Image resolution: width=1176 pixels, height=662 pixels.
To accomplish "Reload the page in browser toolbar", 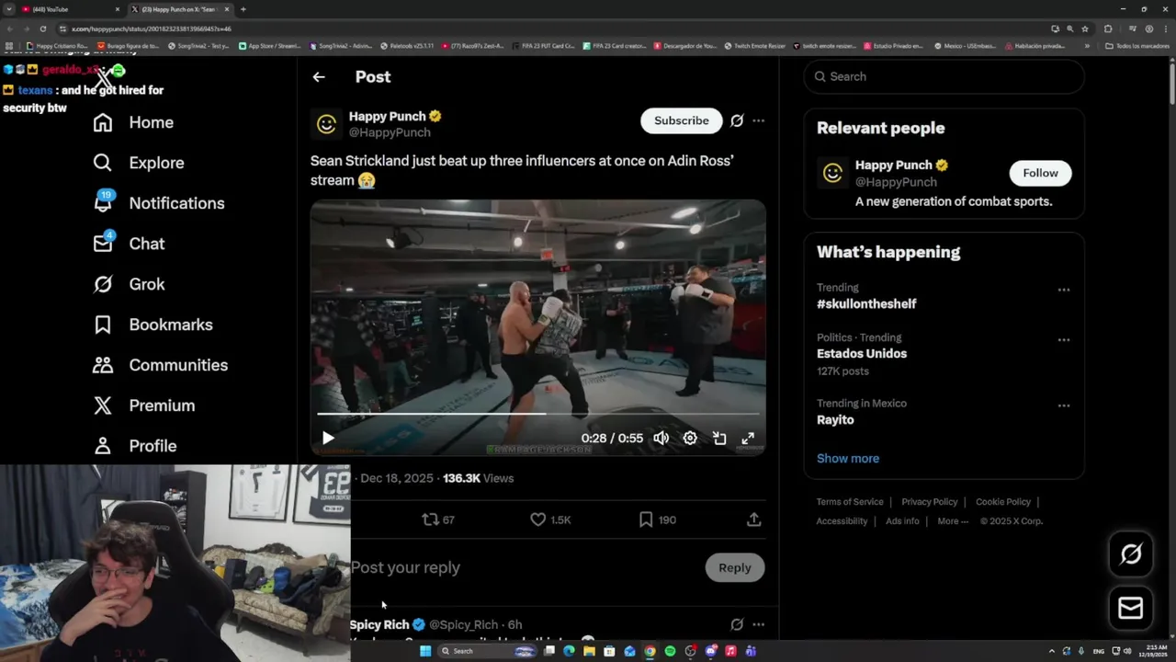I will [42, 29].
